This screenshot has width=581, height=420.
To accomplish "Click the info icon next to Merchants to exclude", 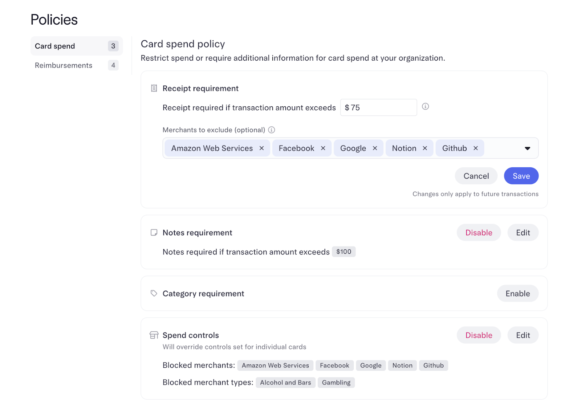I will coord(271,130).
